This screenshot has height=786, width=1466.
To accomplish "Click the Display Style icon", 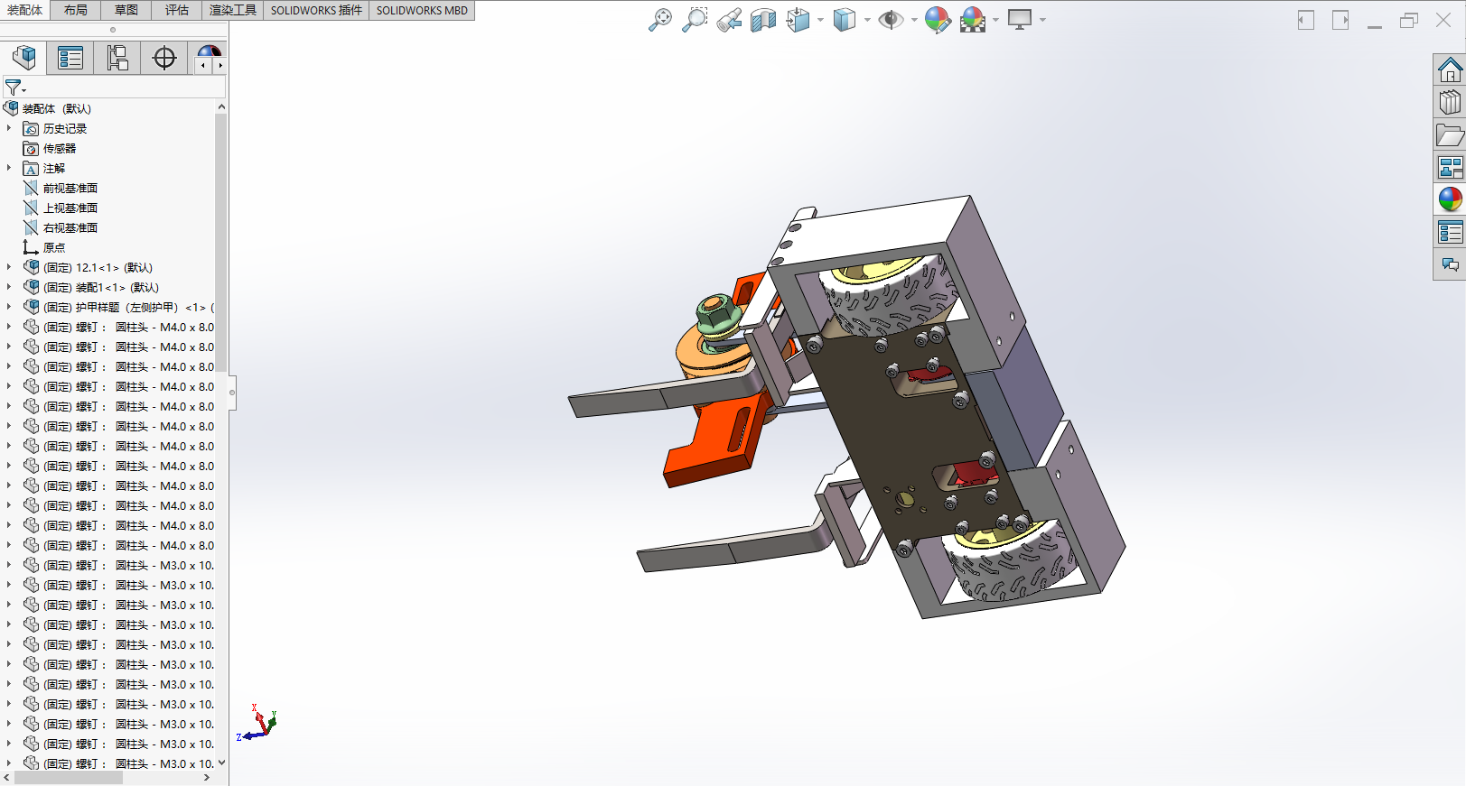I will click(x=845, y=20).
